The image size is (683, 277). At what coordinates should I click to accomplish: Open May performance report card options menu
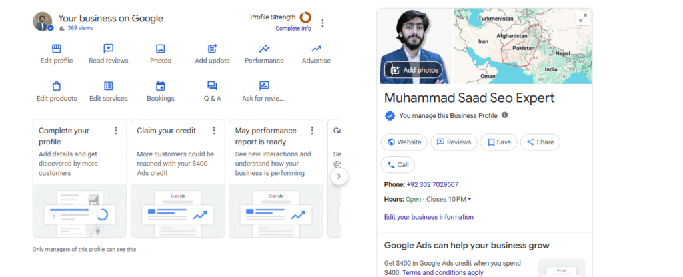pos(312,131)
